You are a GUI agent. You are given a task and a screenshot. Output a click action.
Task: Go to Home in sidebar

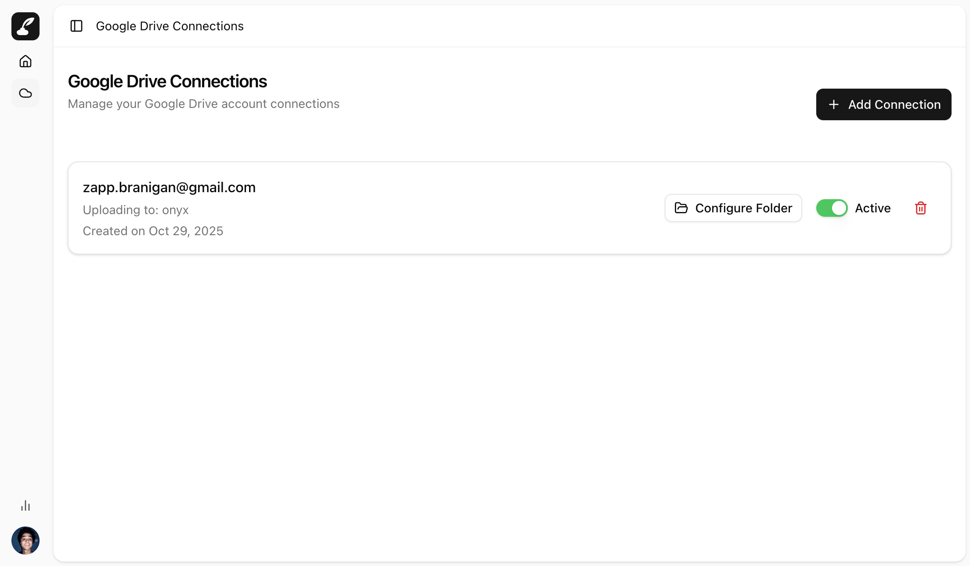tap(25, 61)
